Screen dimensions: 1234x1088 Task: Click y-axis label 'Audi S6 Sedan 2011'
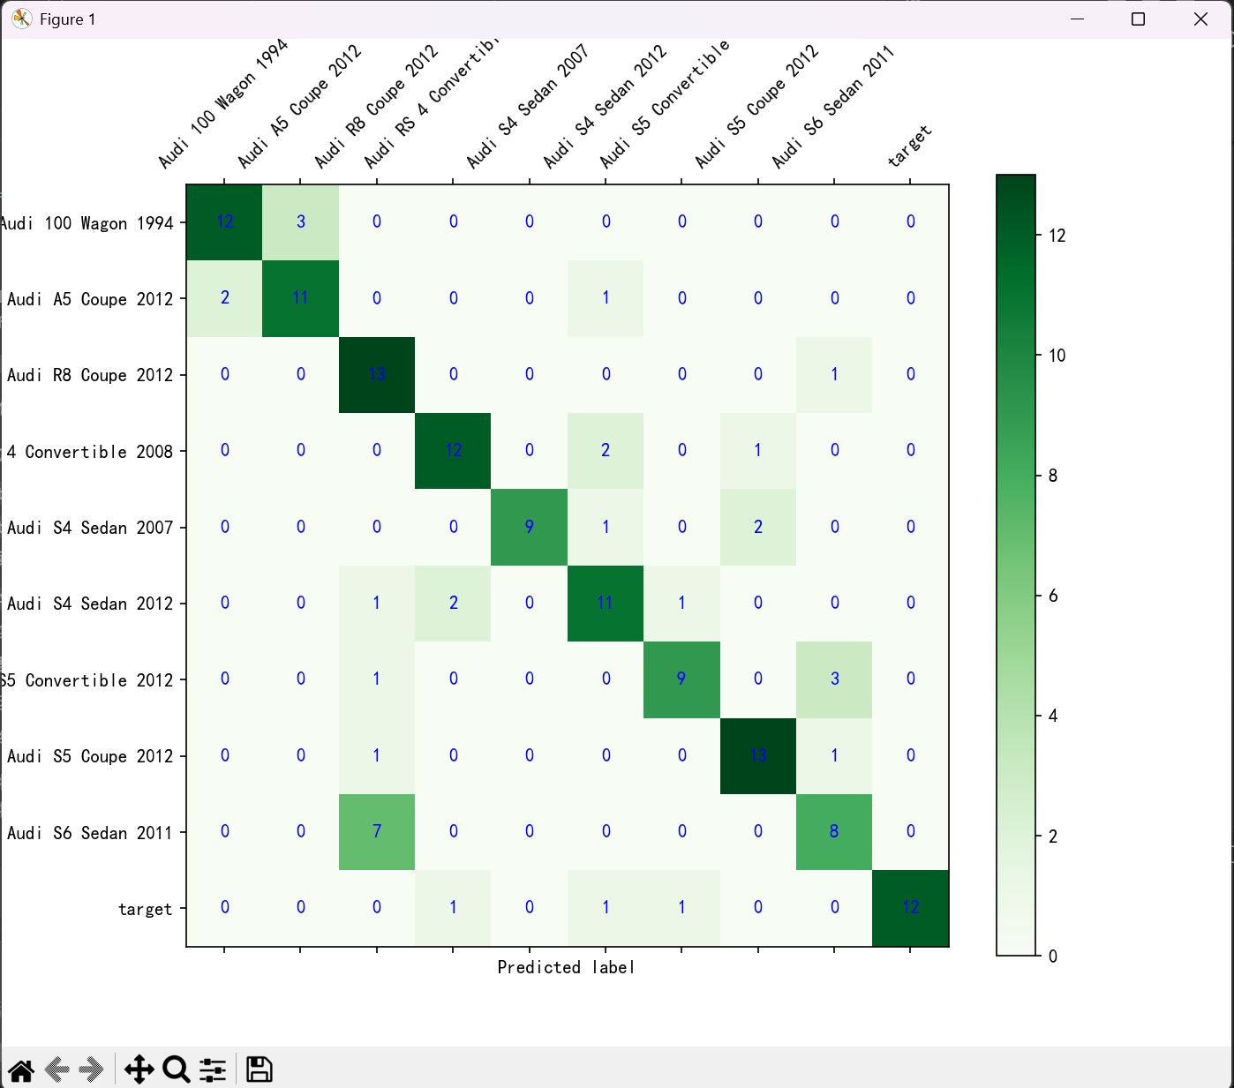90,833
